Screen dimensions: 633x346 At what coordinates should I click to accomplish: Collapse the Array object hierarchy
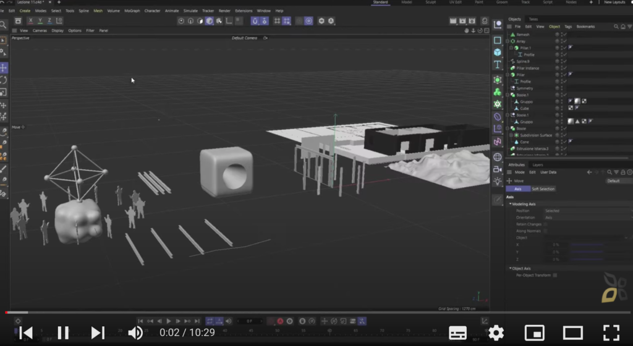point(508,41)
